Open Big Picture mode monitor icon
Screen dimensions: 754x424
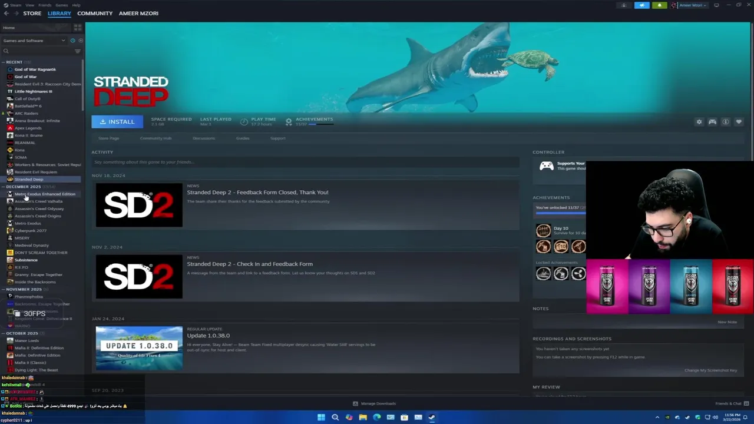(x=716, y=5)
